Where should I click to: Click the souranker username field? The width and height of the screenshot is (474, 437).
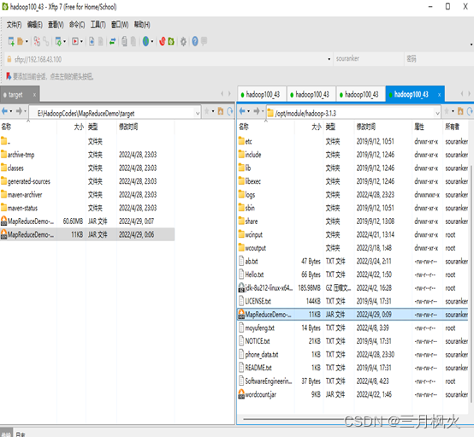click(x=368, y=59)
